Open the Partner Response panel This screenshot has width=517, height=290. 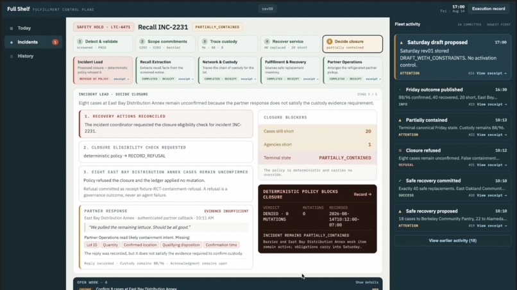tap(166, 238)
